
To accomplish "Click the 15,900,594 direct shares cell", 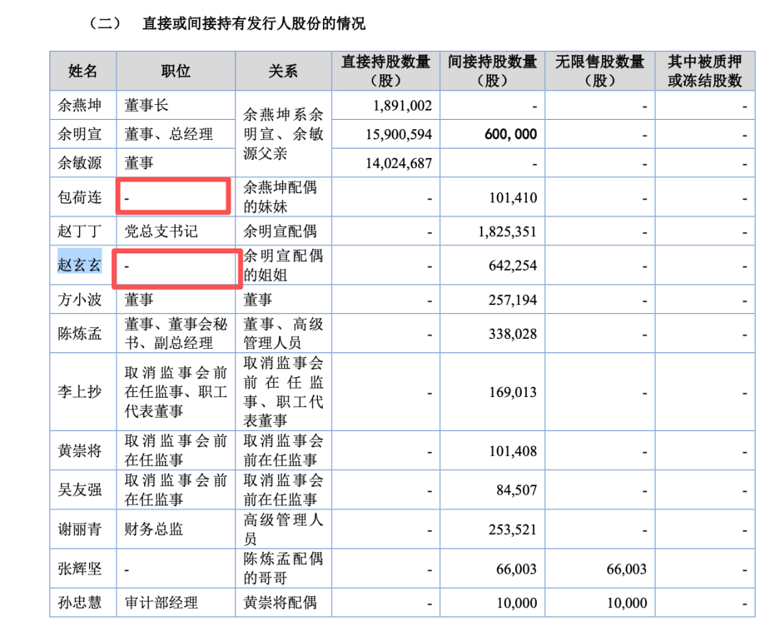I will click(x=398, y=134).
